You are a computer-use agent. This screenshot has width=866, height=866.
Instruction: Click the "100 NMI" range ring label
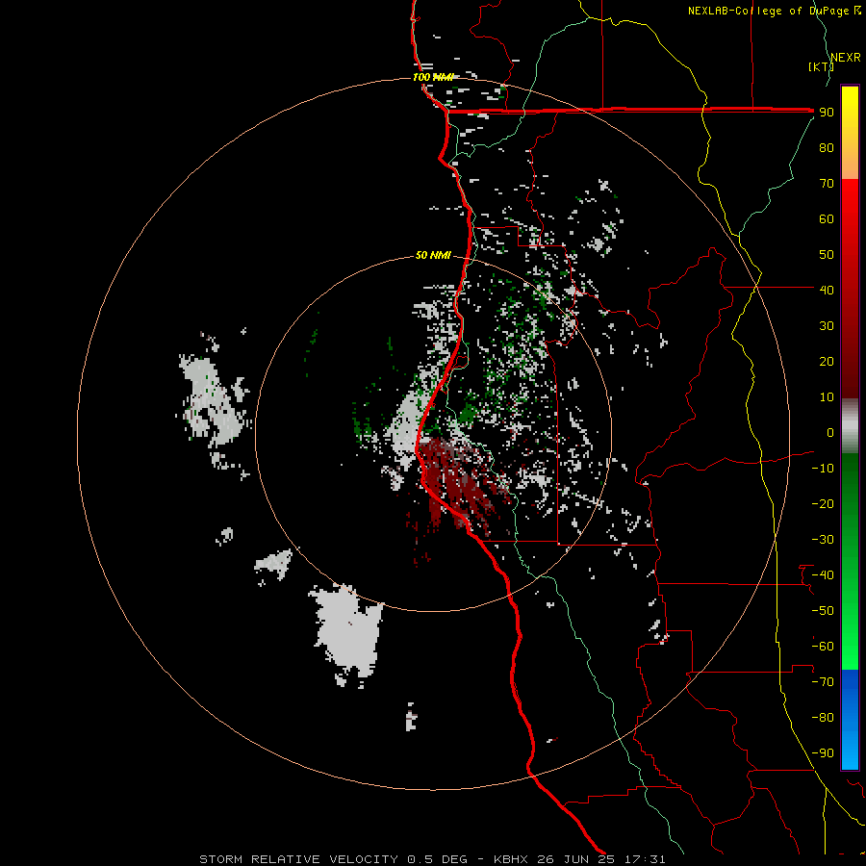(433, 77)
